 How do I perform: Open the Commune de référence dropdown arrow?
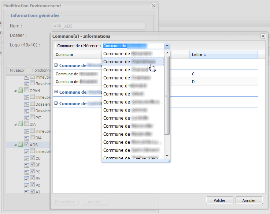click(167, 46)
